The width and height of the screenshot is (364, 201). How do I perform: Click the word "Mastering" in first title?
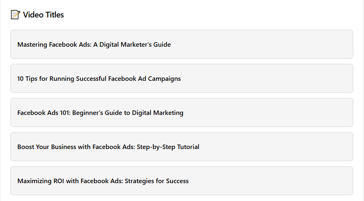tap(32, 45)
